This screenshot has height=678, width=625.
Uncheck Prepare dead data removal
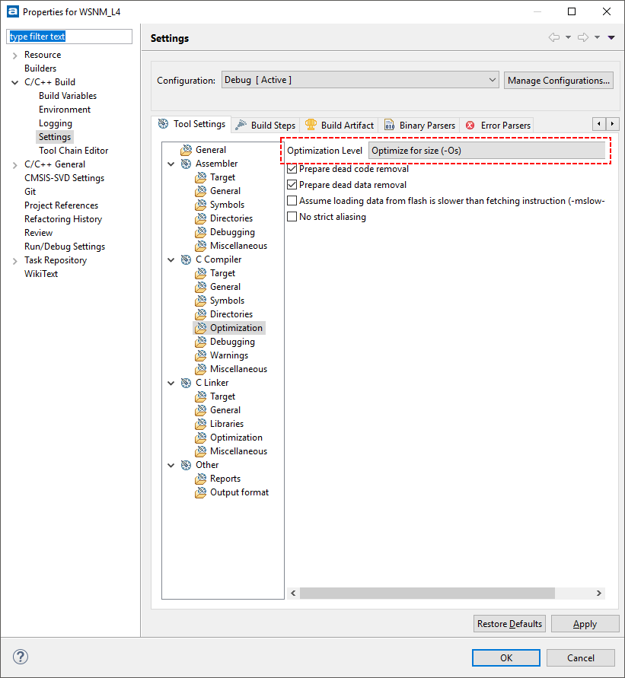pyautogui.click(x=292, y=185)
